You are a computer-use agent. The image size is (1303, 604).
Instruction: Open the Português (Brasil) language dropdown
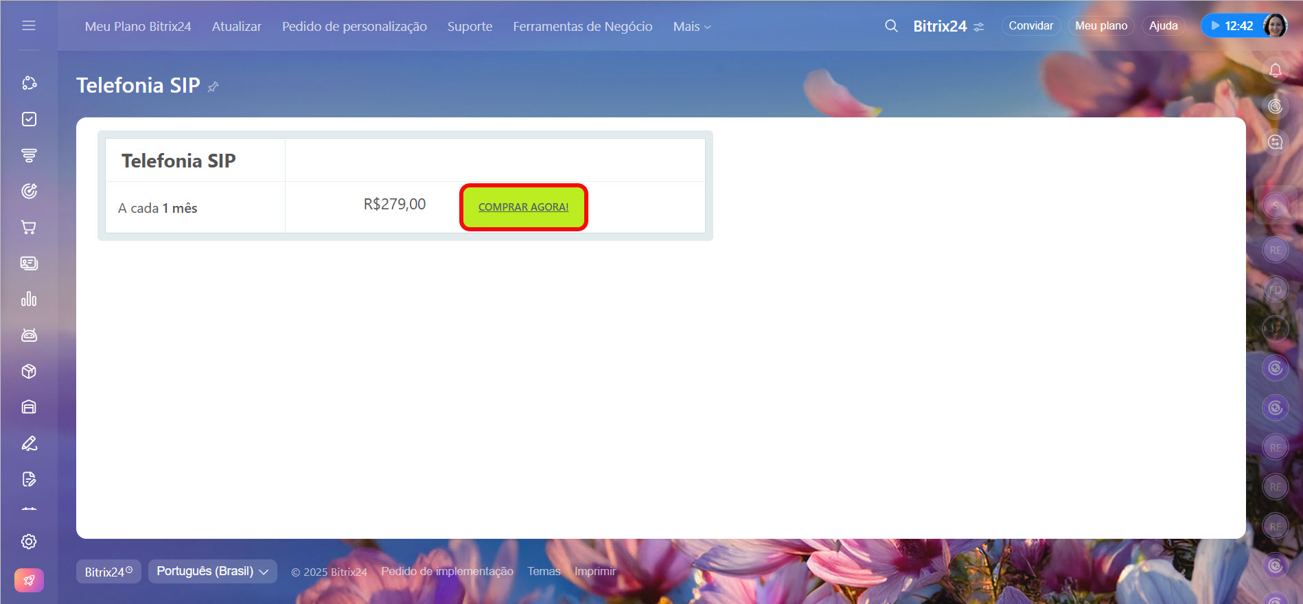212,571
